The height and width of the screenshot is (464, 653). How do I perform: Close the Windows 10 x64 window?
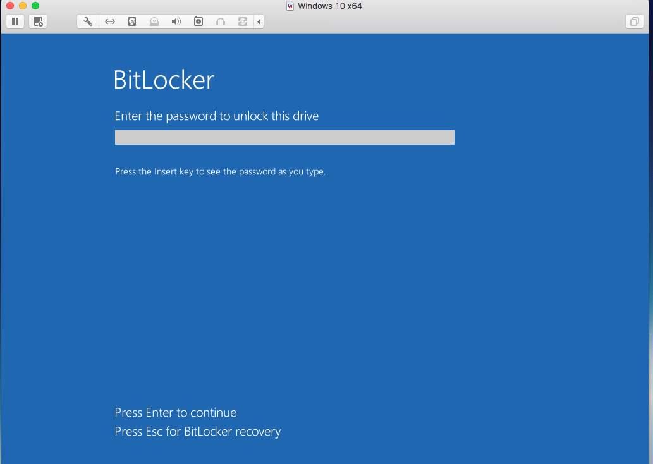click(x=10, y=6)
